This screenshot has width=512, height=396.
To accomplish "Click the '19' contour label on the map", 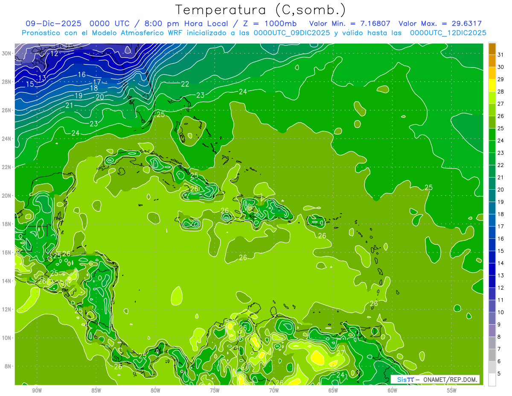I will 78,96.
